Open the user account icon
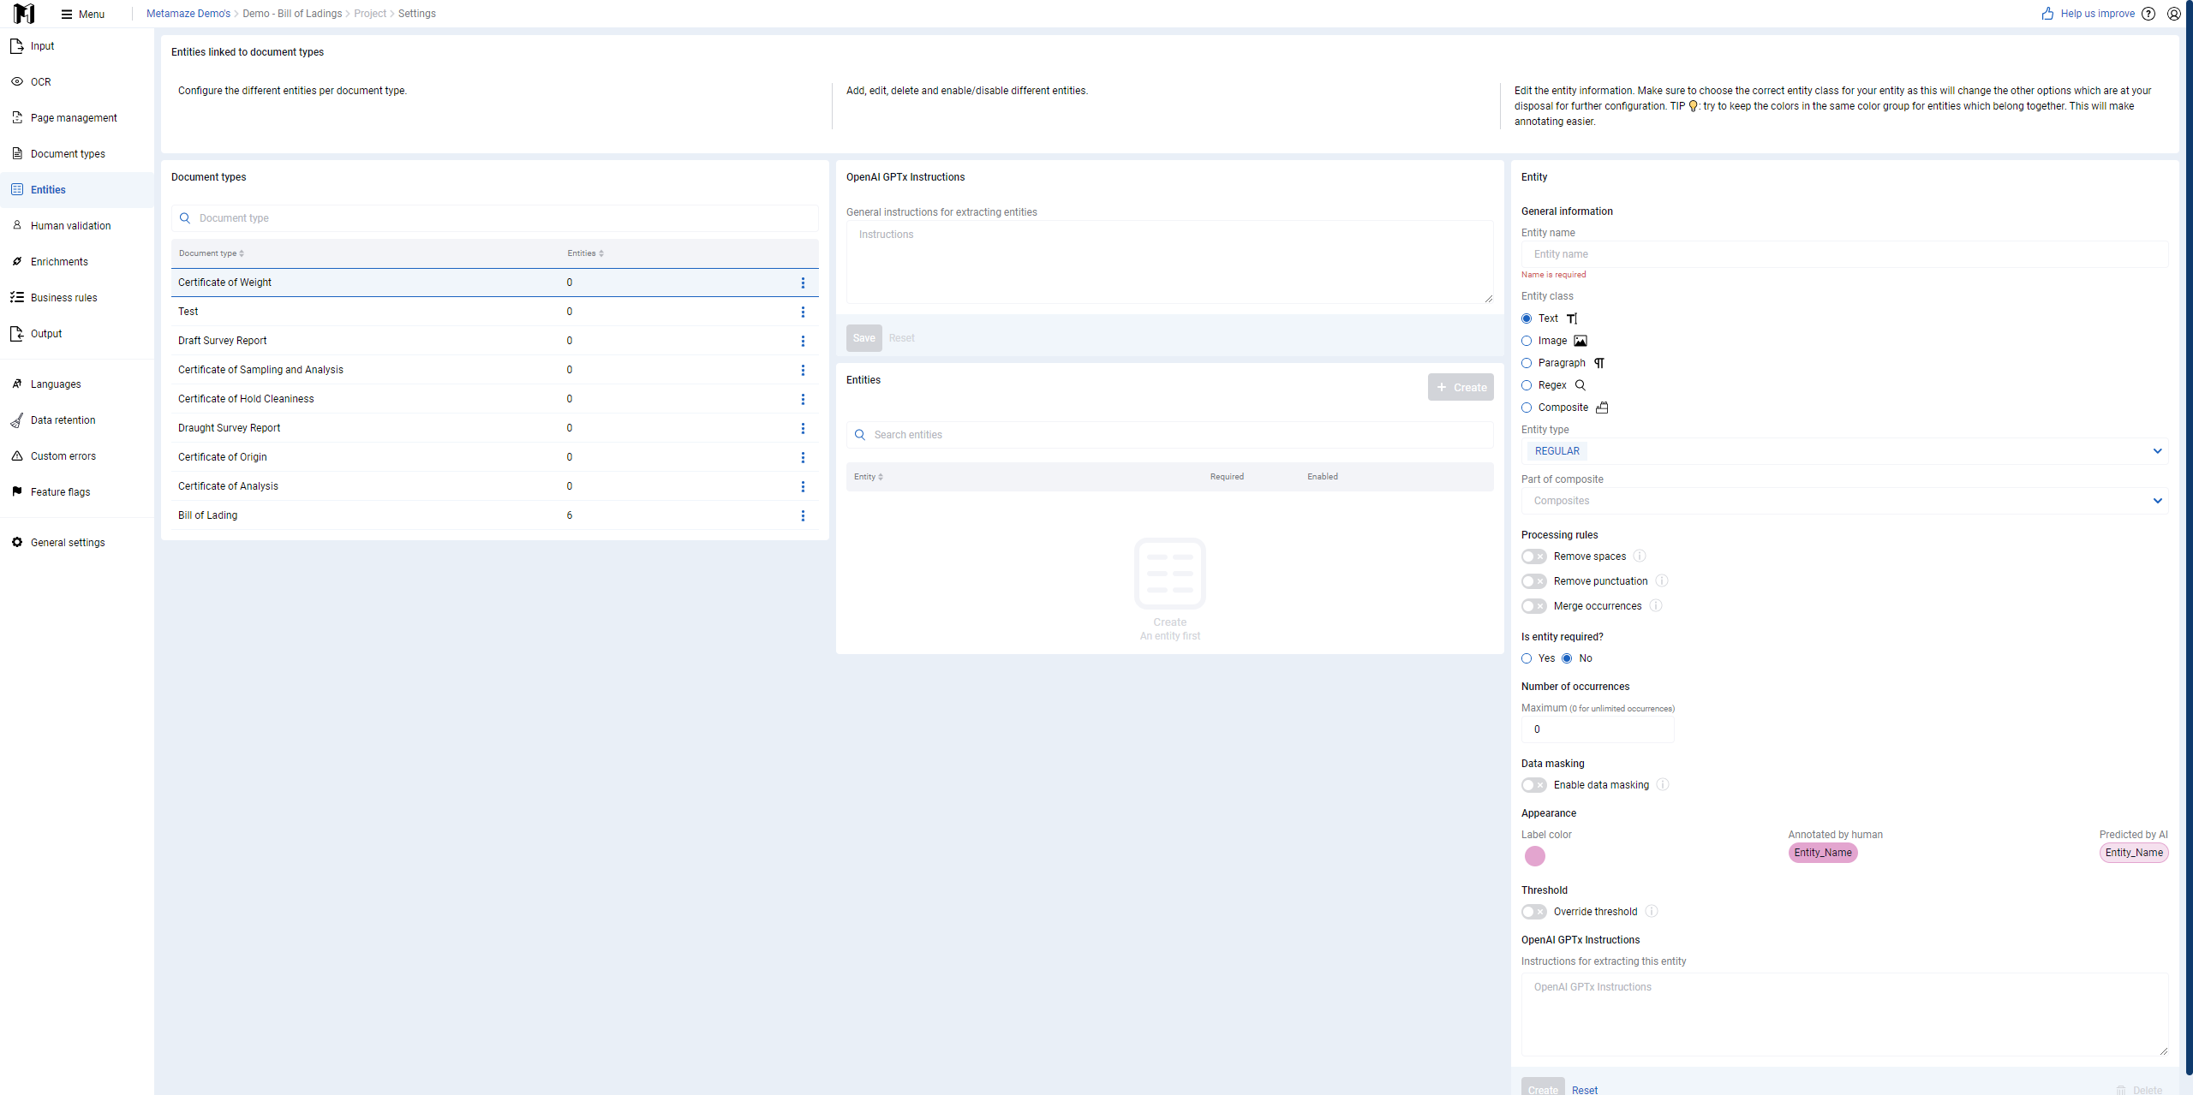Viewport: 2193px width, 1095px height. tap(2174, 14)
